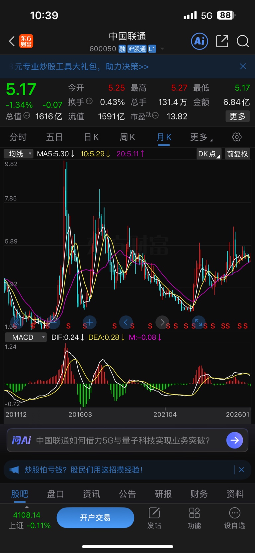Viewport: 255px width, 553px height.
Task: Close the promotional gift banner
Action: [243, 67]
